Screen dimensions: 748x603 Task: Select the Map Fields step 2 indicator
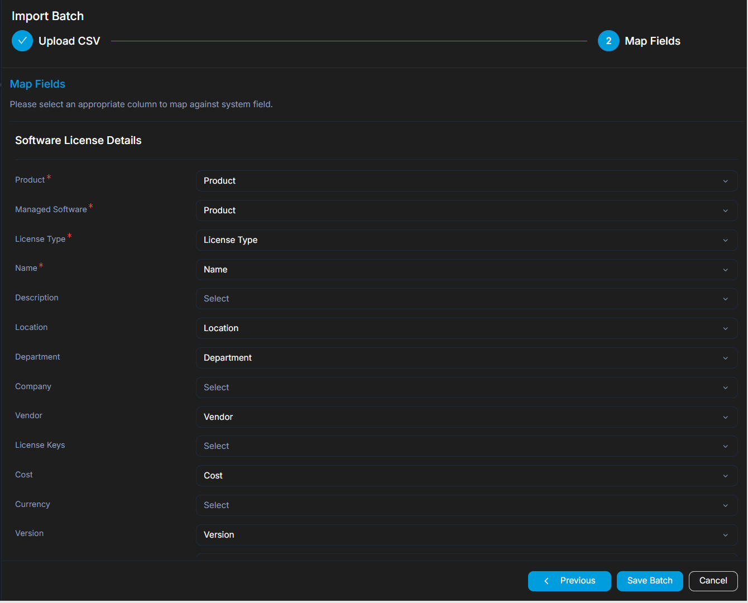pos(608,41)
